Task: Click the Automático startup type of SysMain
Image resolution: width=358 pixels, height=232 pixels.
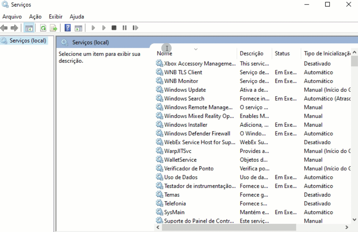Action: coord(318,212)
